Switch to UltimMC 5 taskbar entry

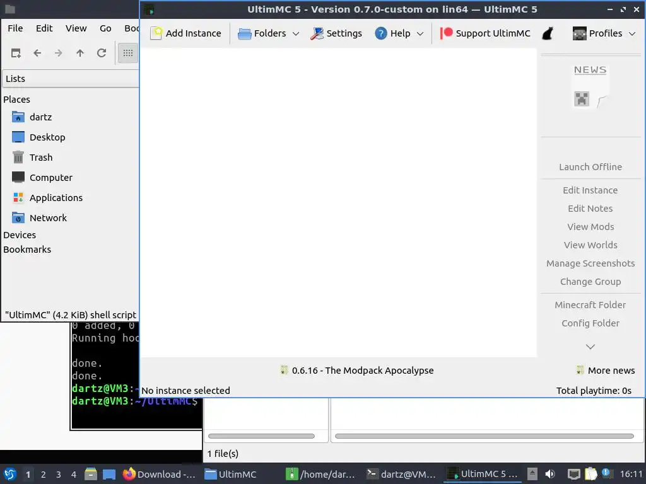pyautogui.click(x=483, y=474)
